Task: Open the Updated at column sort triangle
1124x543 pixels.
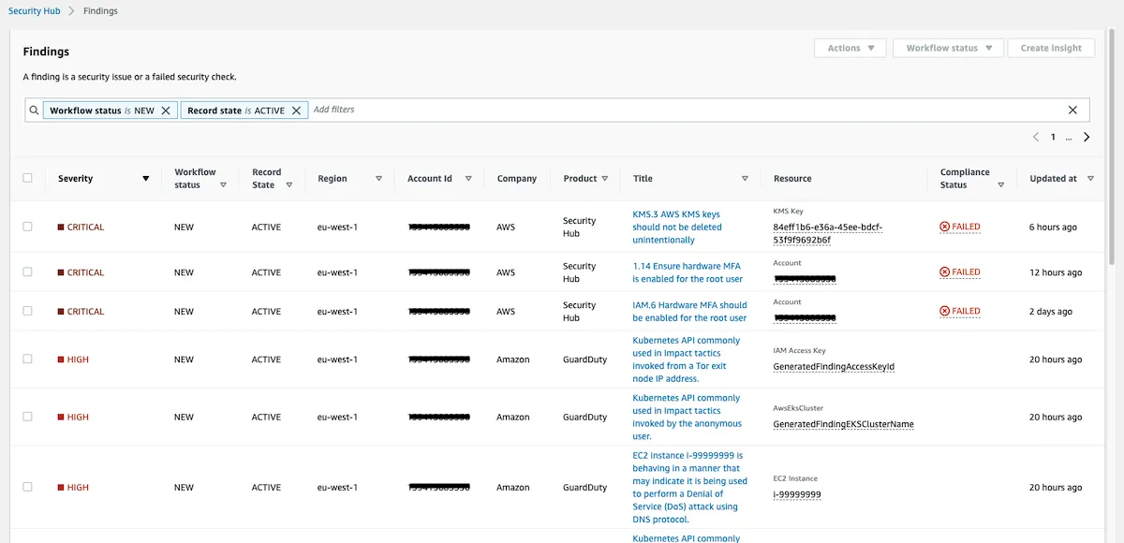Action: [1090, 179]
